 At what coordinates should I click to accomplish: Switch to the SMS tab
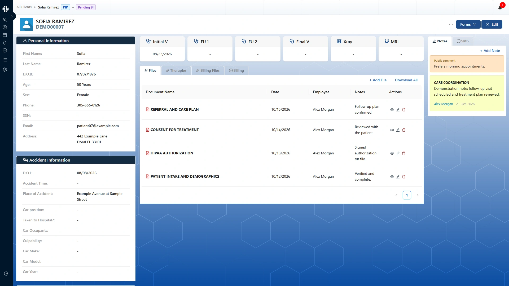(463, 41)
